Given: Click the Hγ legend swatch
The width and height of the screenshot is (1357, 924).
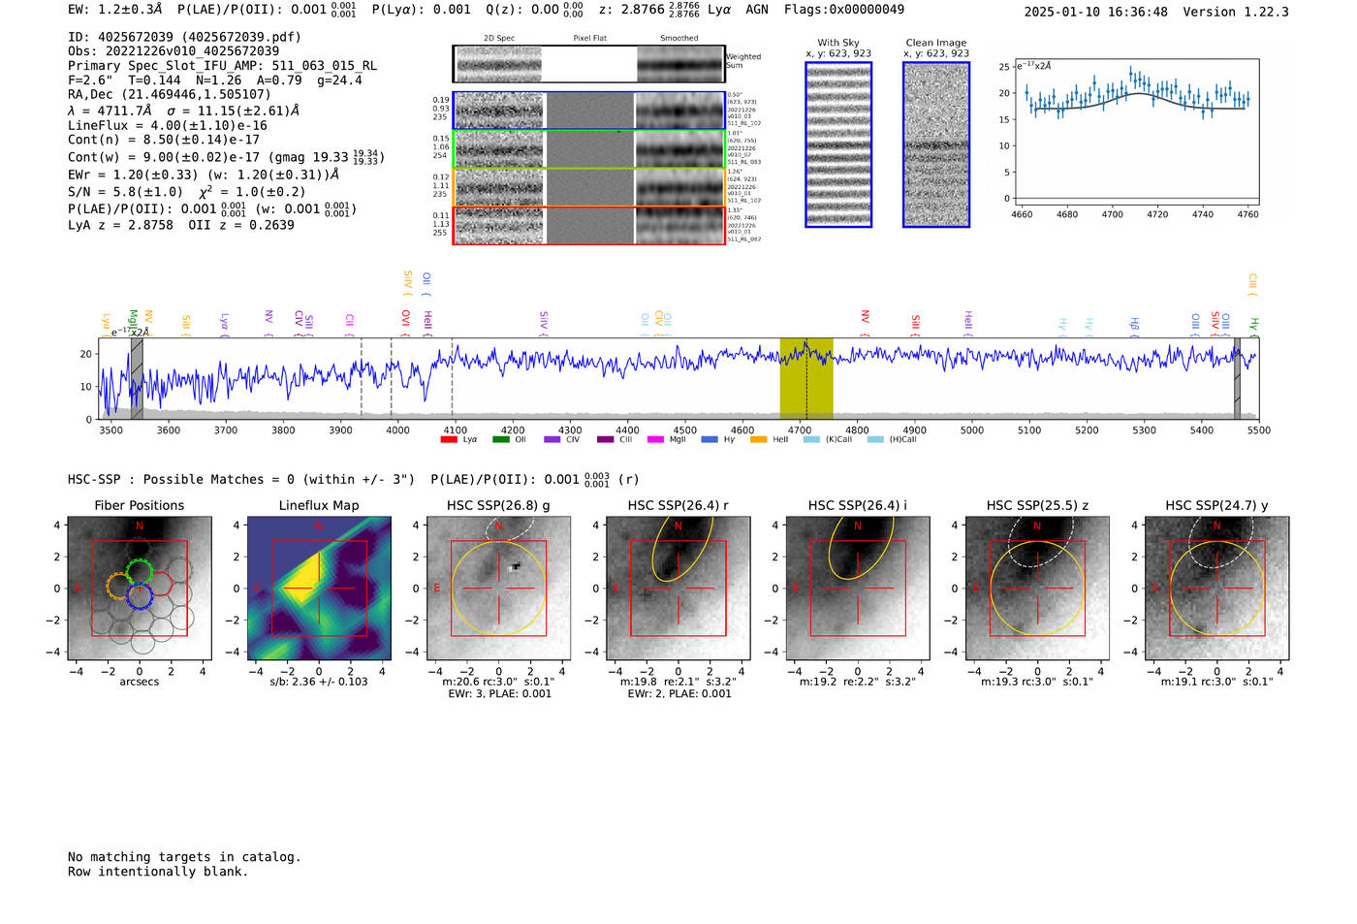Looking at the screenshot, I should point(709,439).
